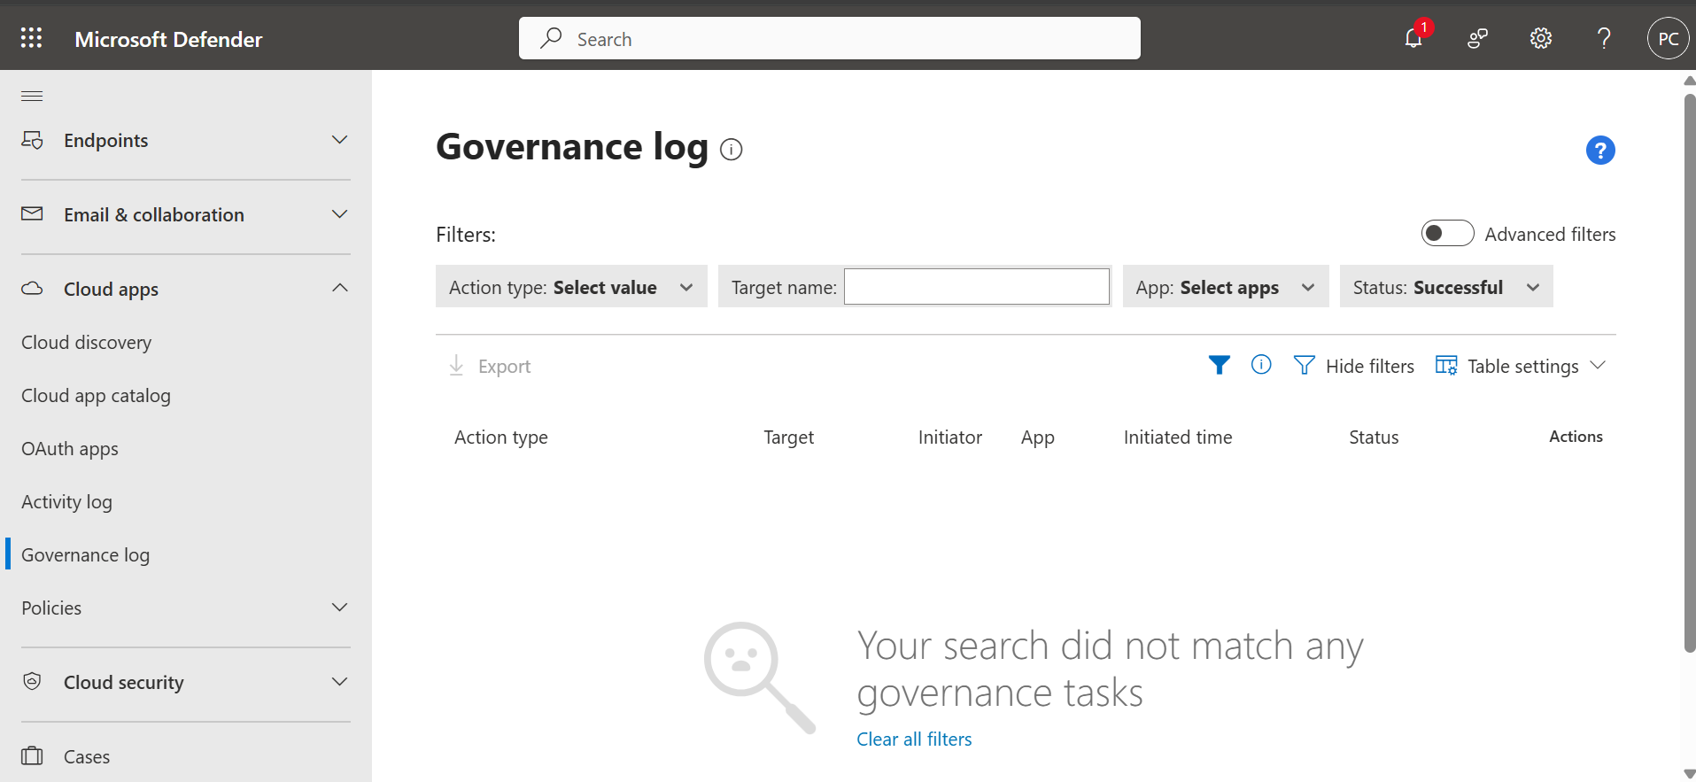Expand the Endpoints section chevron
Screen dimensions: 1696x782
click(339, 139)
